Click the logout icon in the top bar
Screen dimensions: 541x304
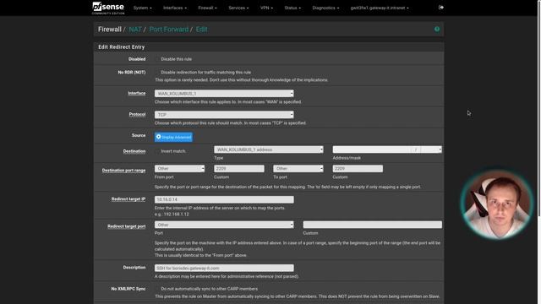pos(441,8)
